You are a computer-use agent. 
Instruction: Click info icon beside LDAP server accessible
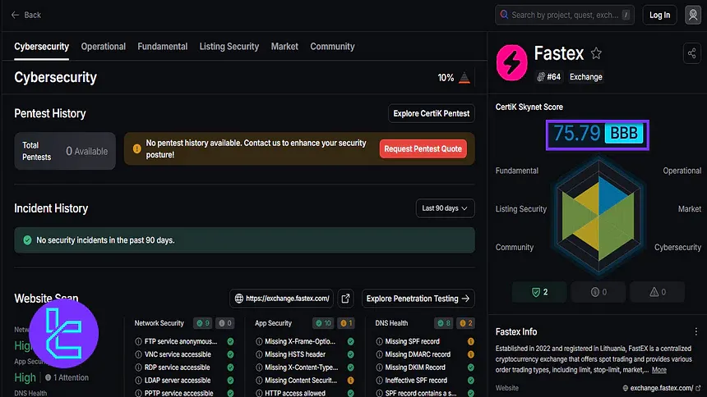tap(138, 381)
